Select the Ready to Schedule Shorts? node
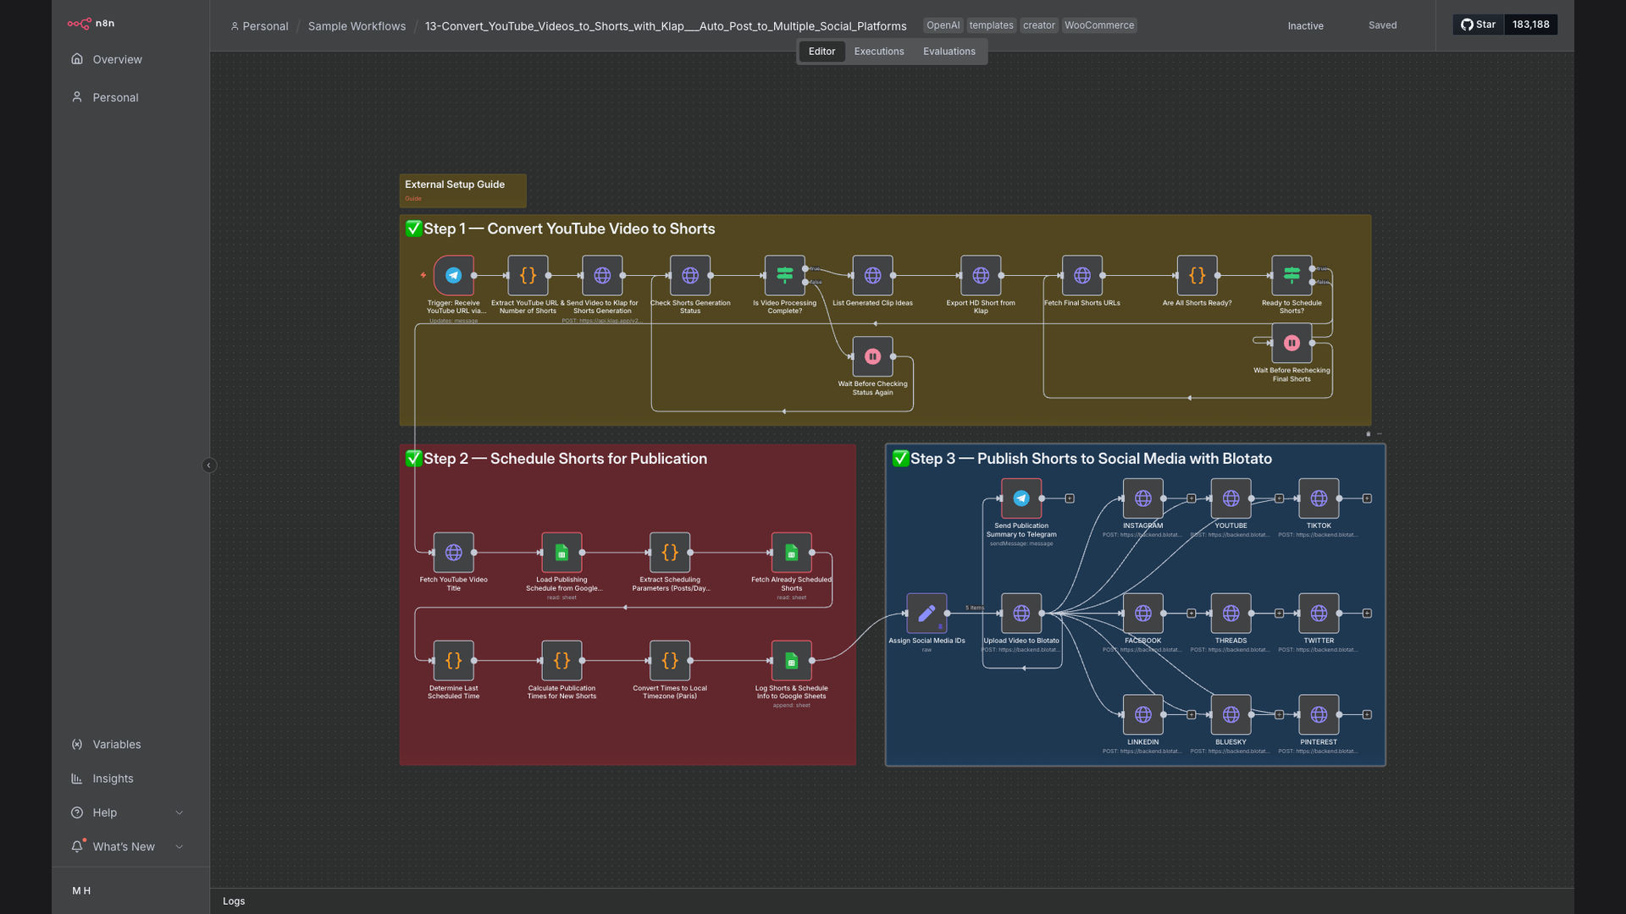The image size is (1626, 914). pos(1291,275)
